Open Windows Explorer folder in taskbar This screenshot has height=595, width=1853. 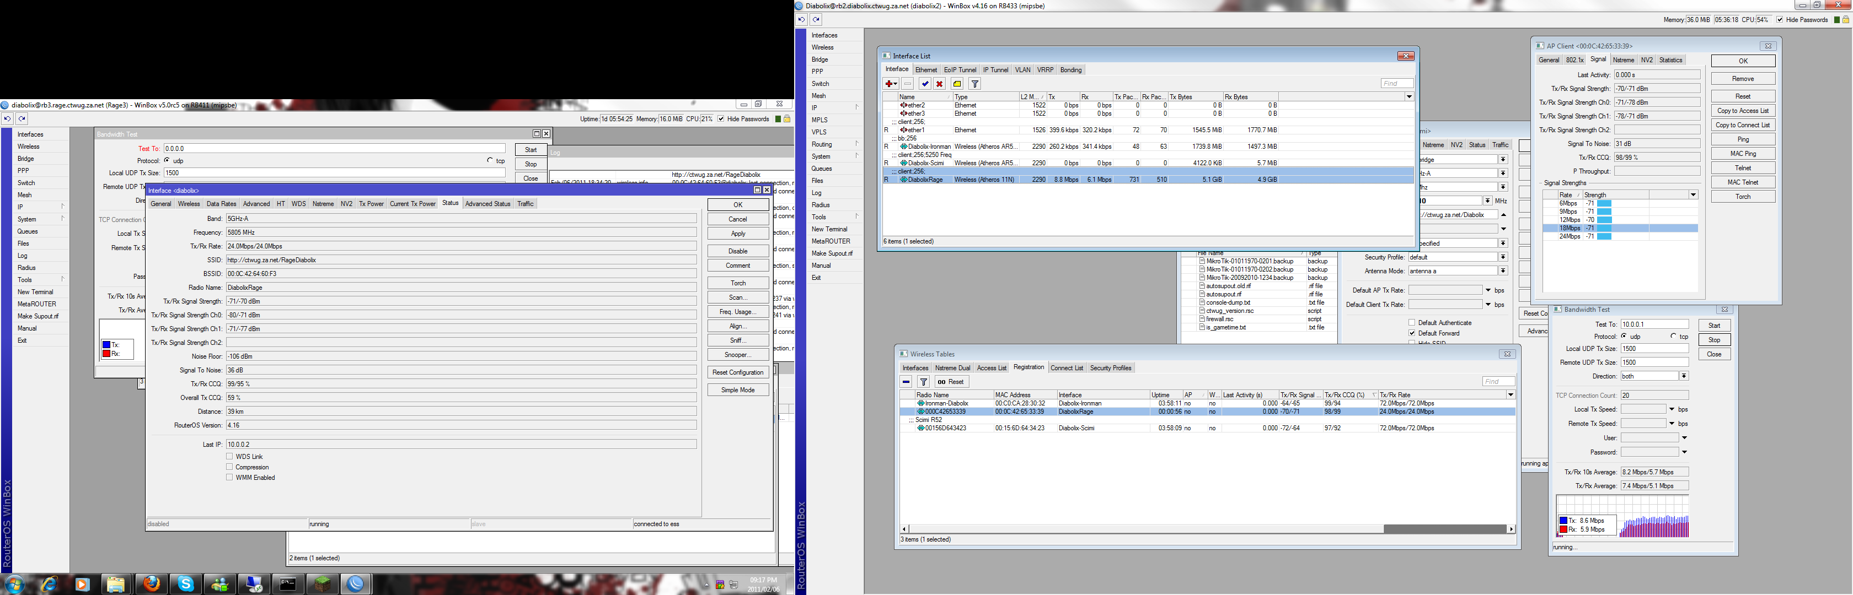[116, 583]
